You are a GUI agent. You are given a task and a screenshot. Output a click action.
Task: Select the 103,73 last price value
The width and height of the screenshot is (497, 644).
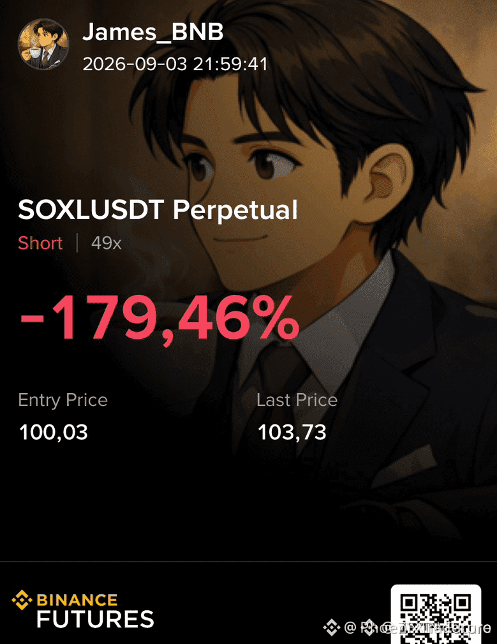tap(292, 433)
